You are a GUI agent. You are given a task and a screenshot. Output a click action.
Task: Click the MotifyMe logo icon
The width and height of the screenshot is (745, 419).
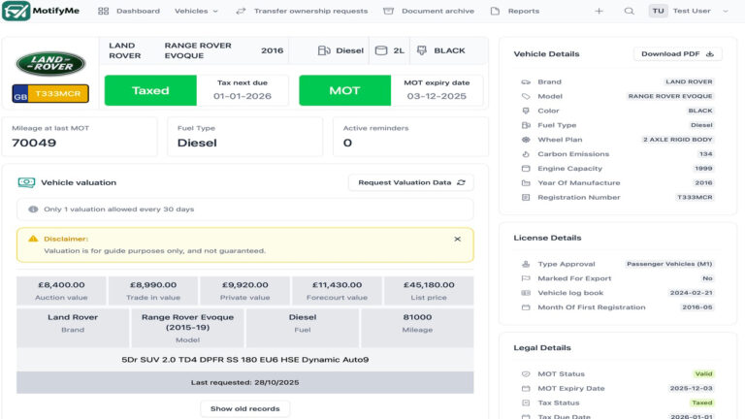click(16, 11)
